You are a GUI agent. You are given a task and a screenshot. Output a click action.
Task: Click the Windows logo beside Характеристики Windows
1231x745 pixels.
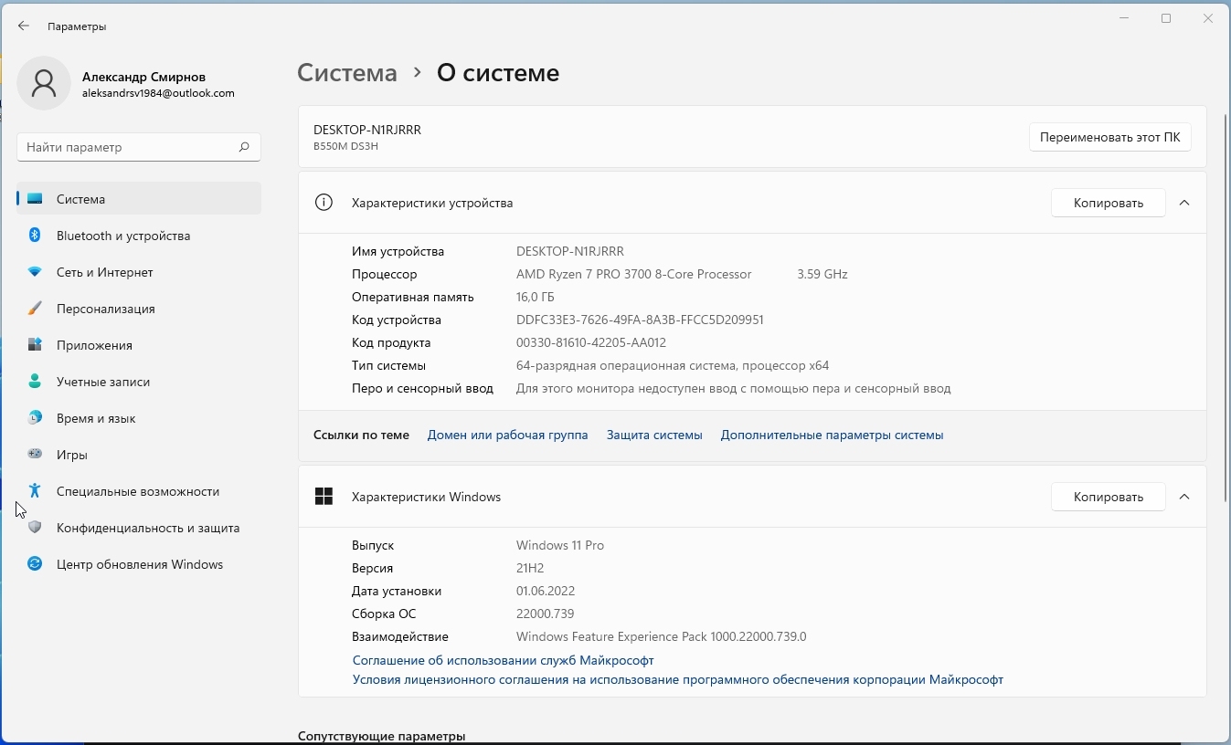click(x=324, y=497)
